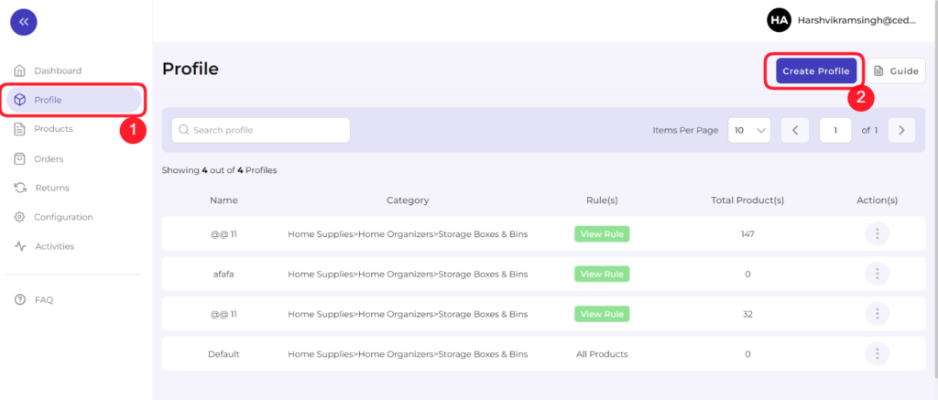The width and height of the screenshot is (938, 400).
Task: Open Configuration section
Action: pos(63,217)
